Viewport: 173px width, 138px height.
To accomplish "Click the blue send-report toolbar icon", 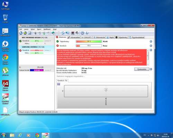I will coord(67,33).
